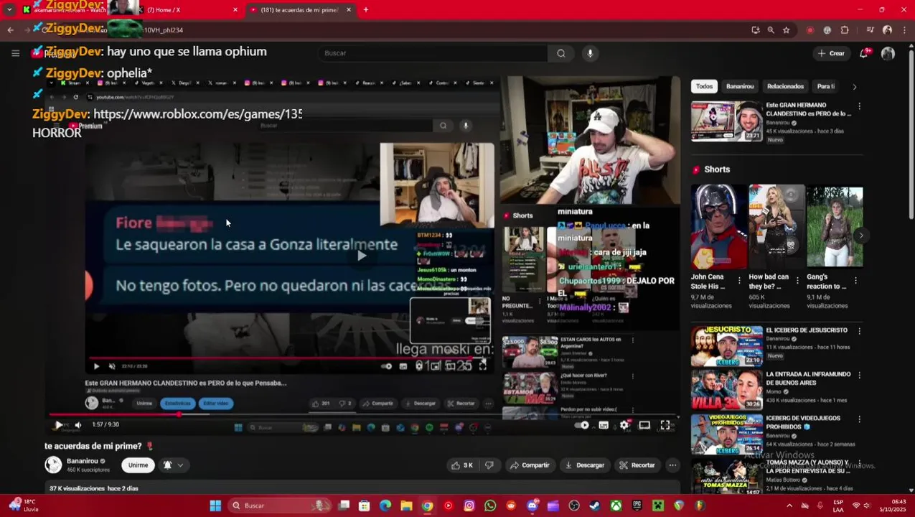Click the Recortar clip button
This screenshot has width=915, height=517.
637,465
